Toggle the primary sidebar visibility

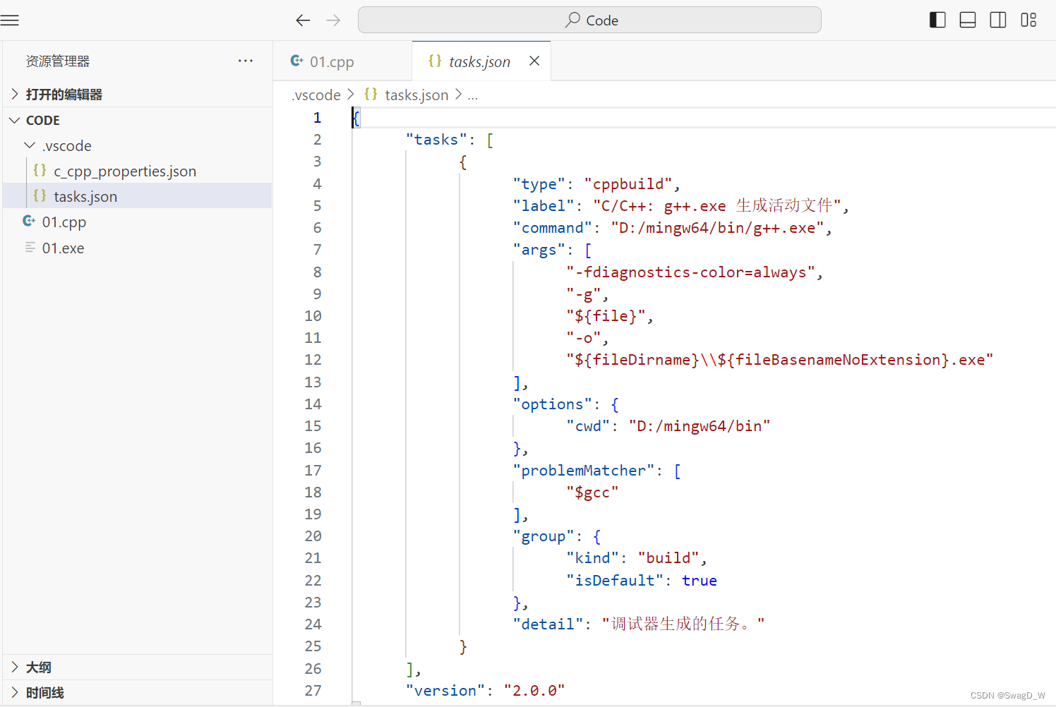(x=937, y=20)
